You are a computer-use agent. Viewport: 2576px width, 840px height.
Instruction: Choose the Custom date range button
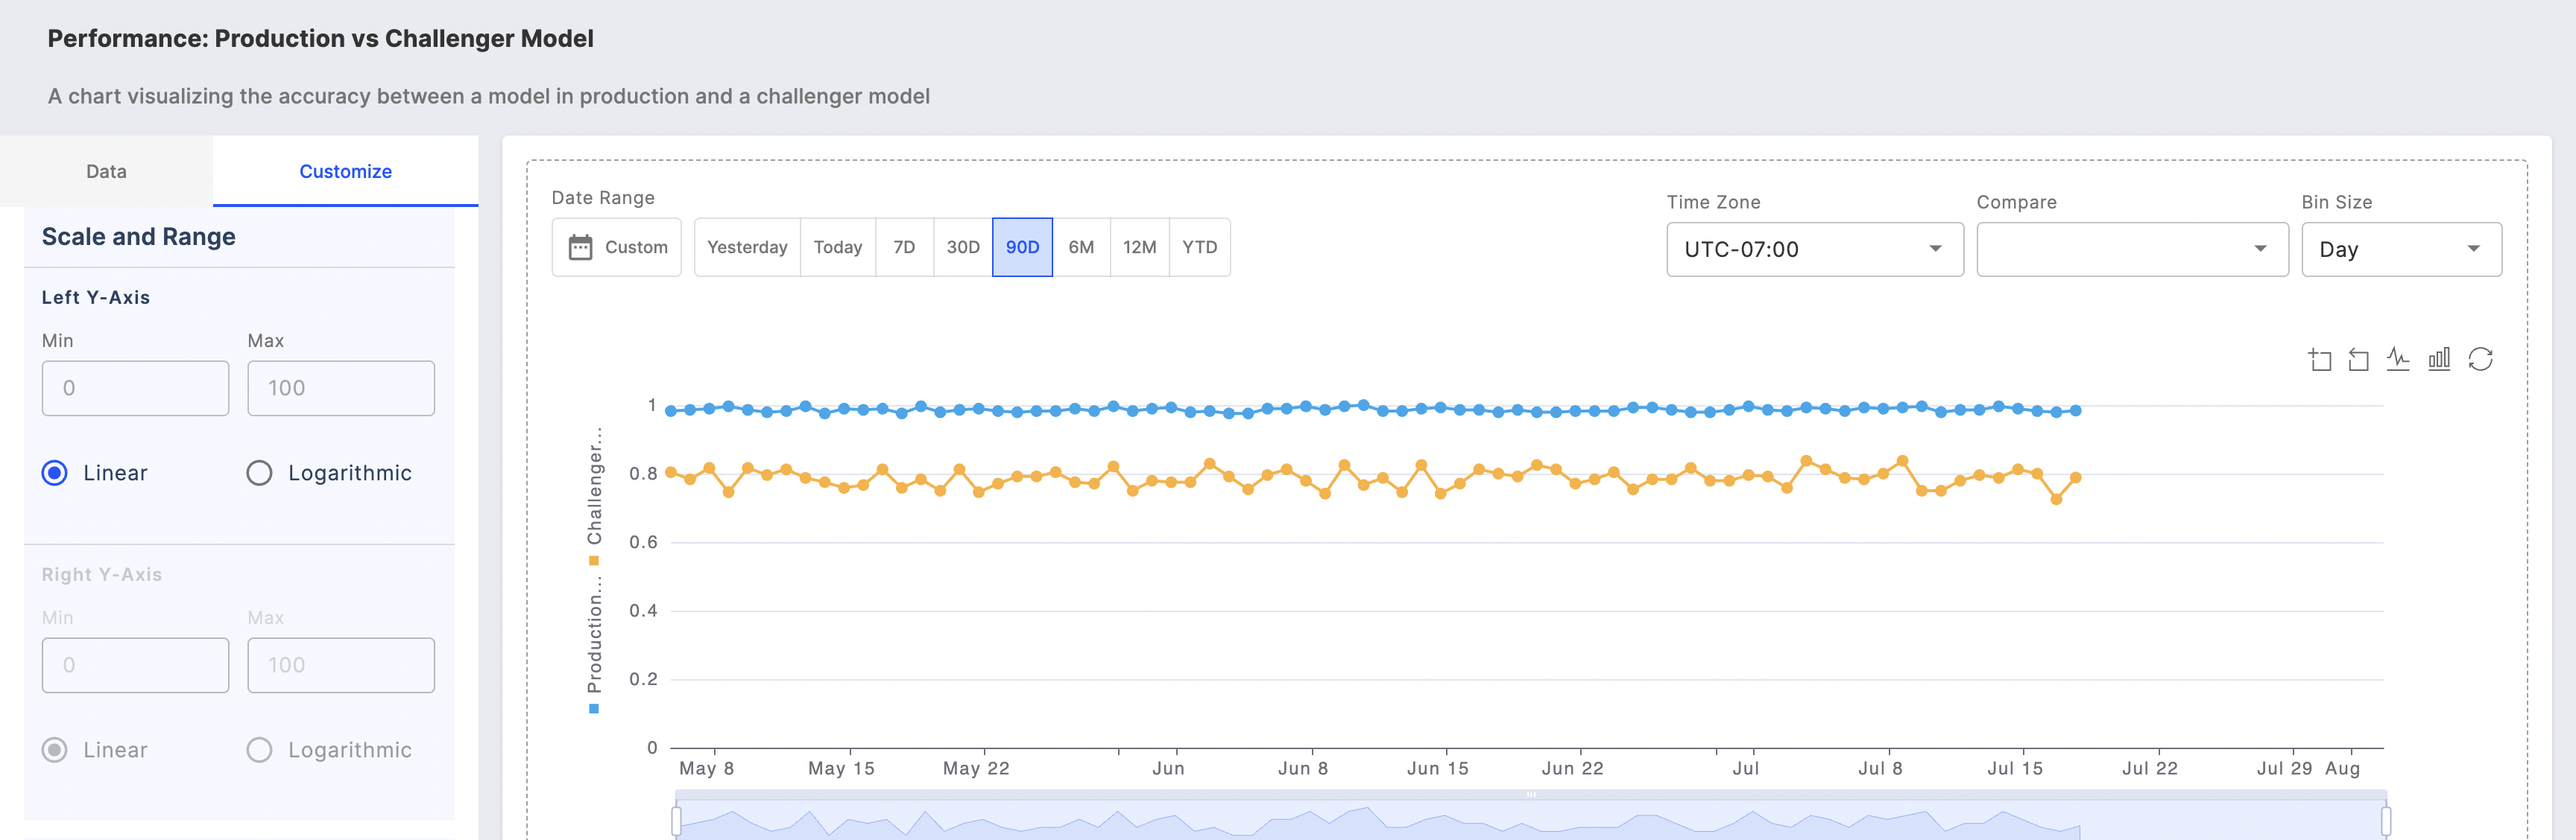(616, 246)
